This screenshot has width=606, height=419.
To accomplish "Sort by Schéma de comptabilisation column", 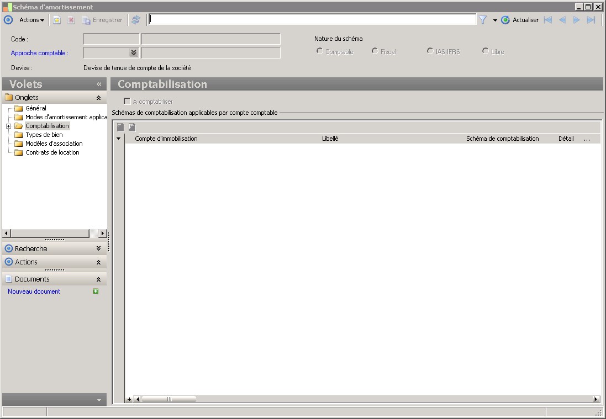I will coord(503,139).
